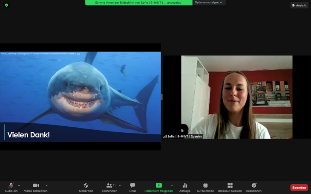
Task: Open the Abfrage polling icon
Action: 185,186
